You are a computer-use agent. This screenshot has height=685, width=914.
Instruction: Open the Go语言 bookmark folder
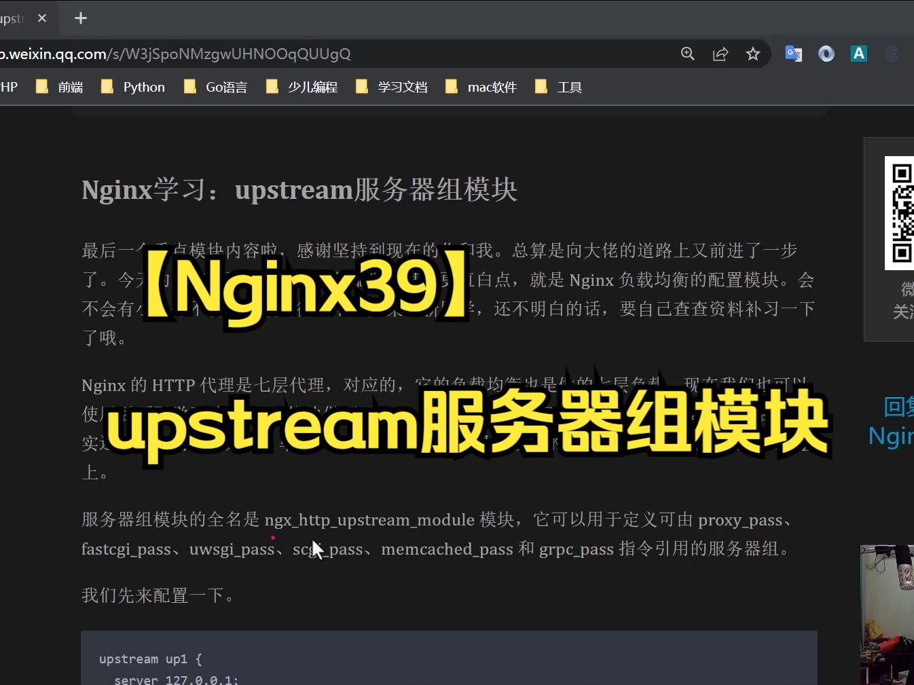tap(216, 87)
